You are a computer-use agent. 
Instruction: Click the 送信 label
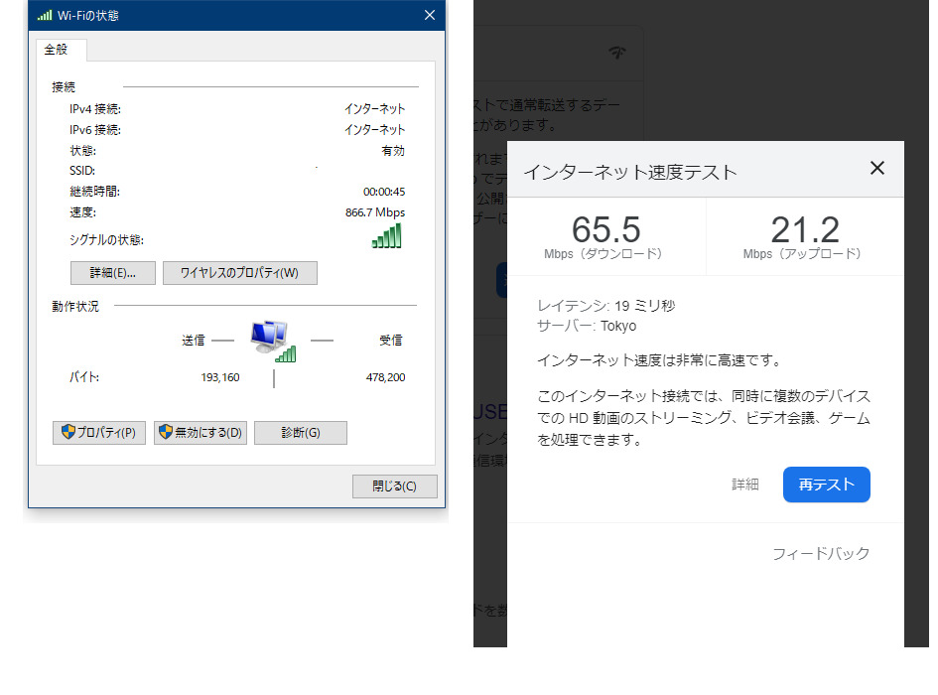194,341
